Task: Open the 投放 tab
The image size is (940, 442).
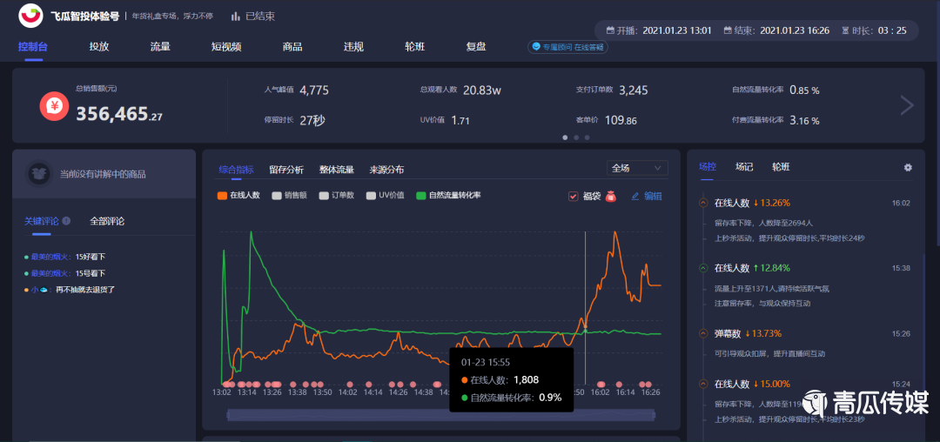Action: tap(99, 47)
